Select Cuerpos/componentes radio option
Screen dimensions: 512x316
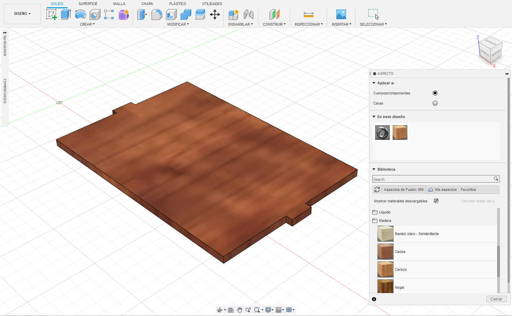click(435, 93)
